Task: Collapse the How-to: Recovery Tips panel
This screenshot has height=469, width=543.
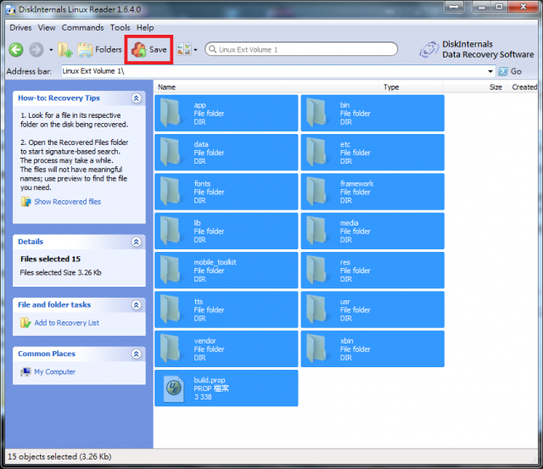Action: click(136, 98)
